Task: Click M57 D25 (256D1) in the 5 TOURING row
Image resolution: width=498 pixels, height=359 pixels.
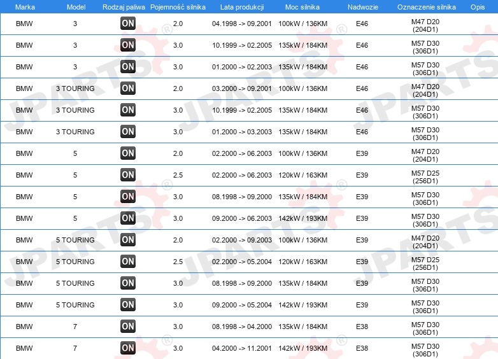Action: (x=425, y=264)
